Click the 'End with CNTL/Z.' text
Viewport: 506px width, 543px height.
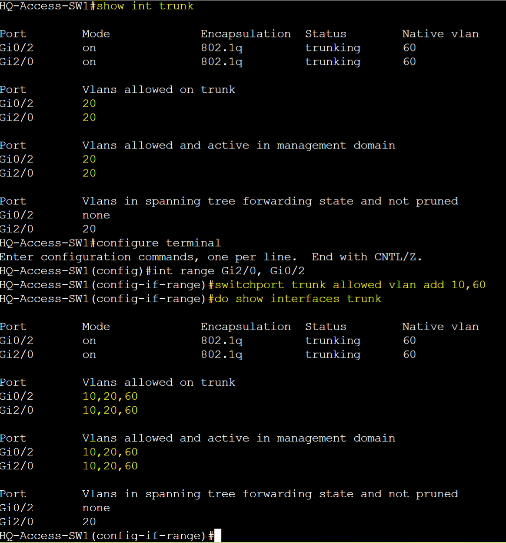pos(367,257)
